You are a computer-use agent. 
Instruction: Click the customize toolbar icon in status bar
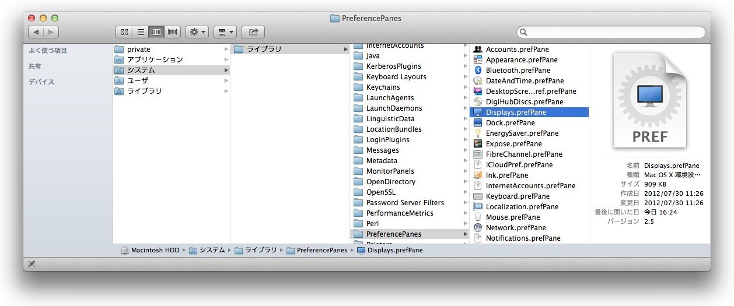[x=32, y=264]
